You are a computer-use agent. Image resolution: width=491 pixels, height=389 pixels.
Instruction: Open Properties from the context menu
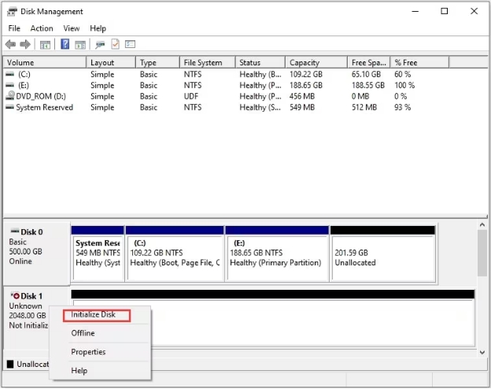click(x=88, y=352)
